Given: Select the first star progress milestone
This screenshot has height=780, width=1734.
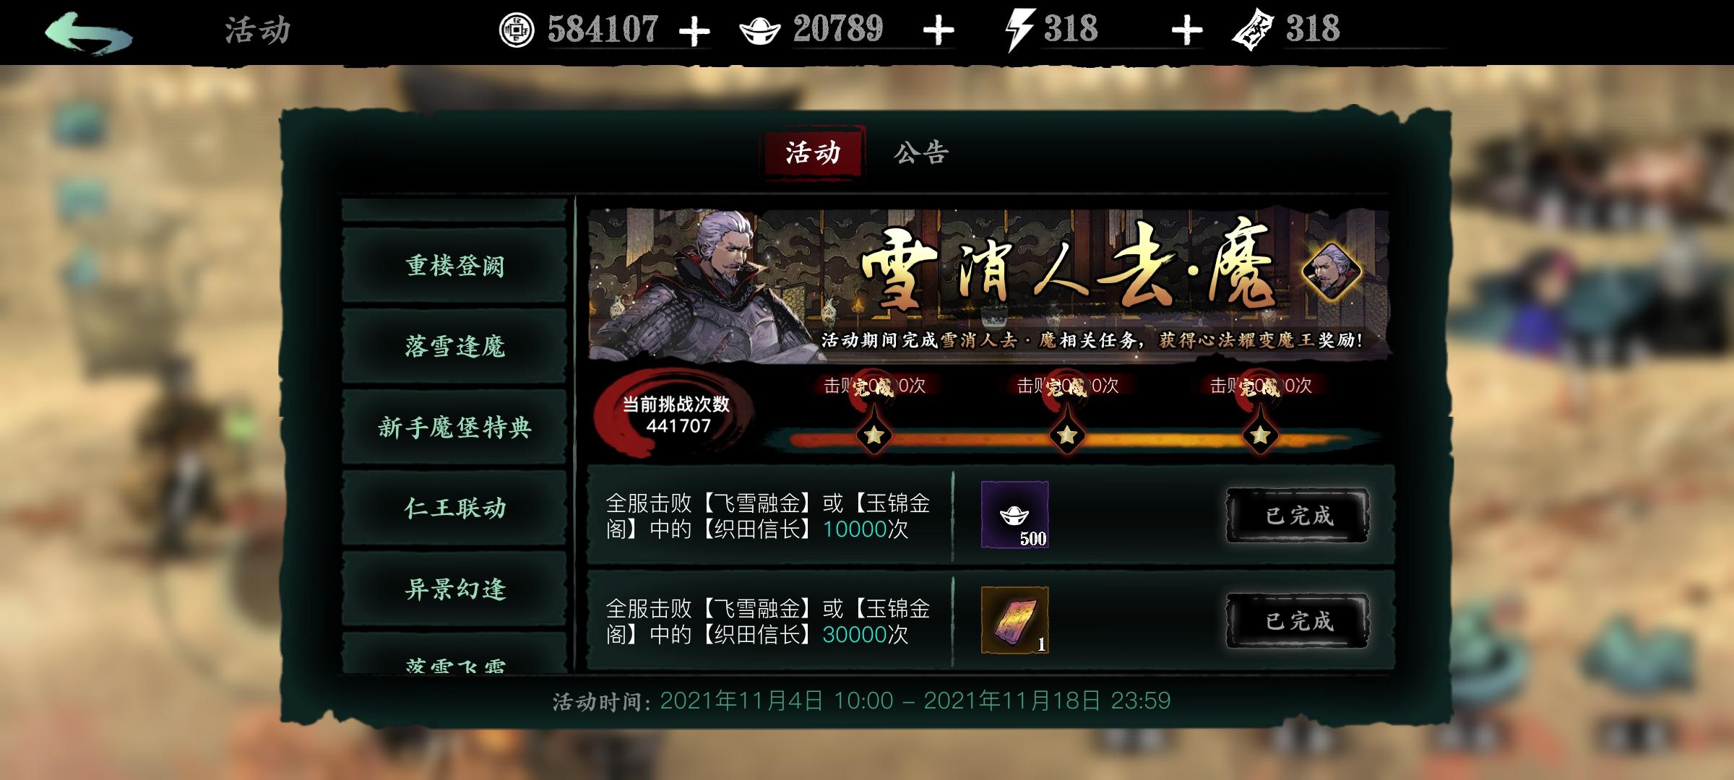Looking at the screenshot, I should coord(874,435).
